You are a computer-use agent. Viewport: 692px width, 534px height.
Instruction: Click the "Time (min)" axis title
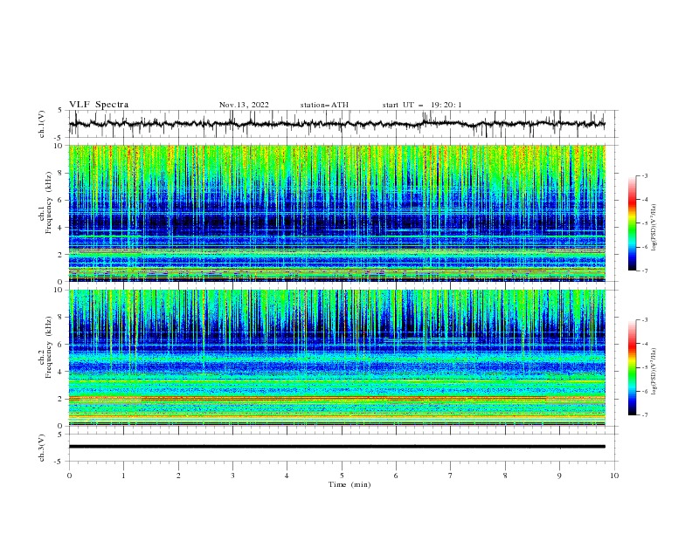[x=349, y=484]
